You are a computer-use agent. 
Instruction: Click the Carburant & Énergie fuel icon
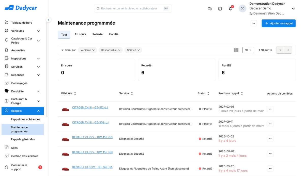7,101
